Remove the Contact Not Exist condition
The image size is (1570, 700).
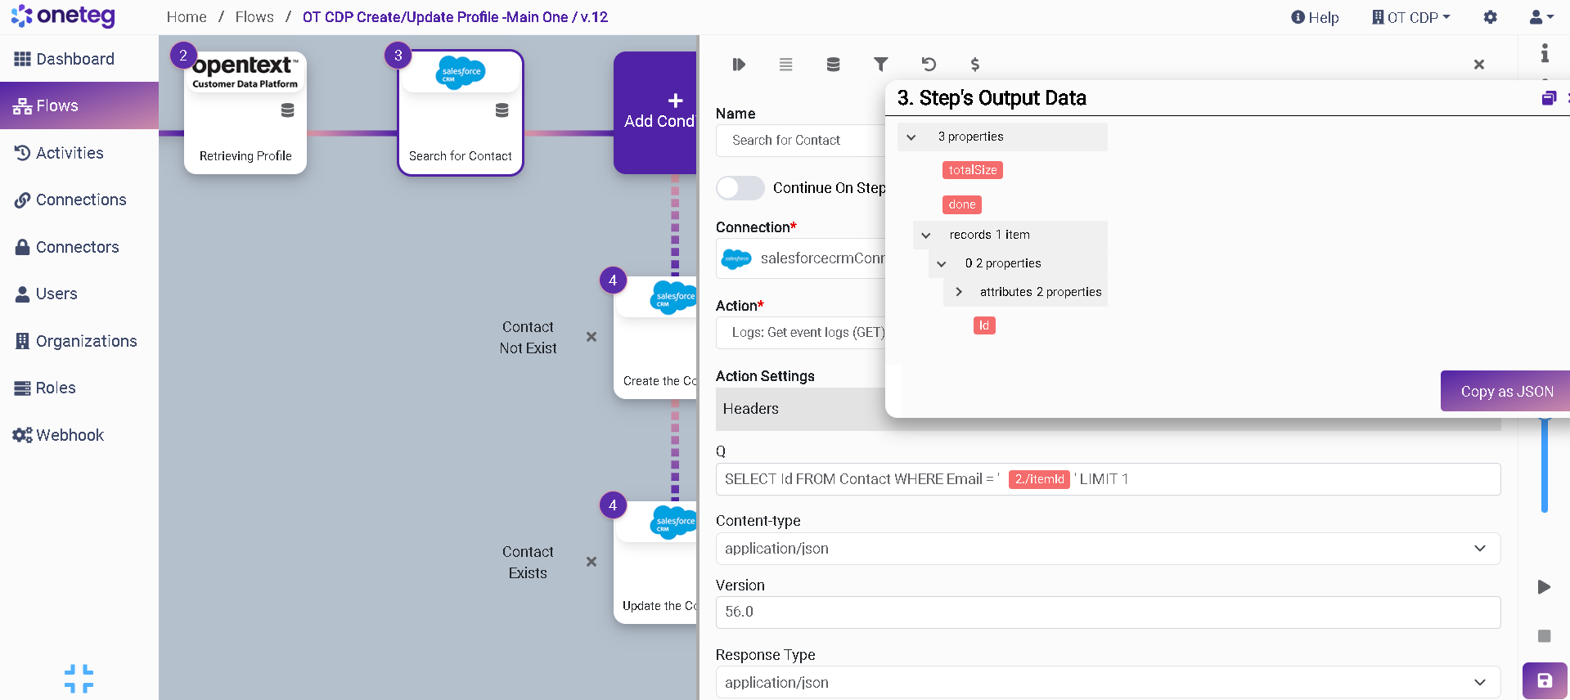click(592, 337)
